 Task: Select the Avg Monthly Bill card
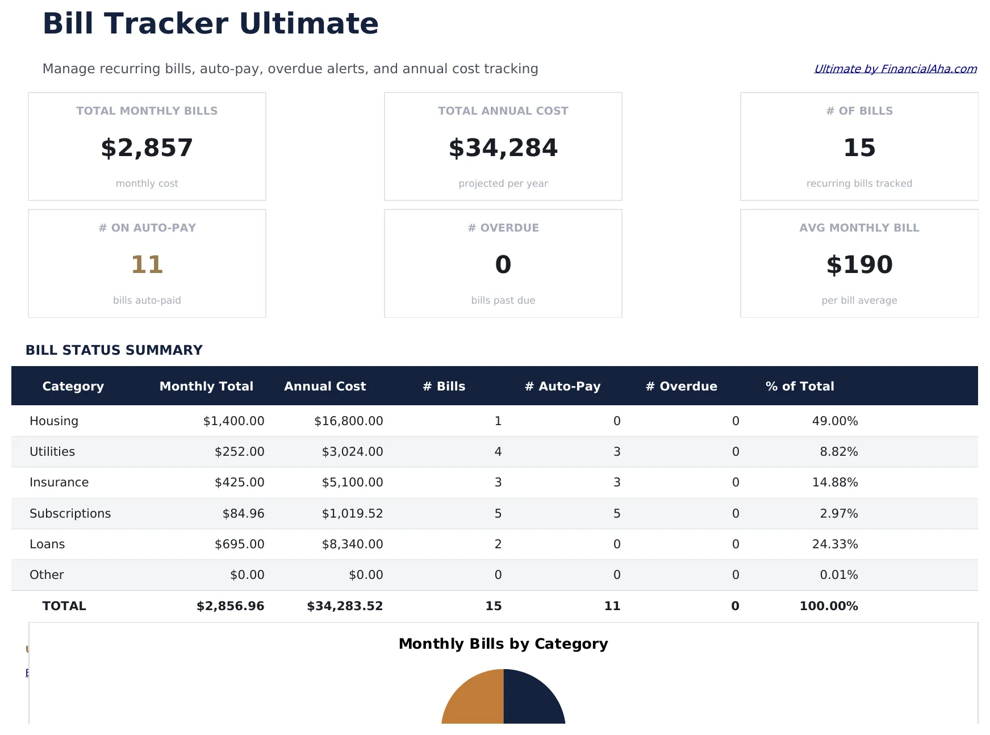click(x=859, y=263)
